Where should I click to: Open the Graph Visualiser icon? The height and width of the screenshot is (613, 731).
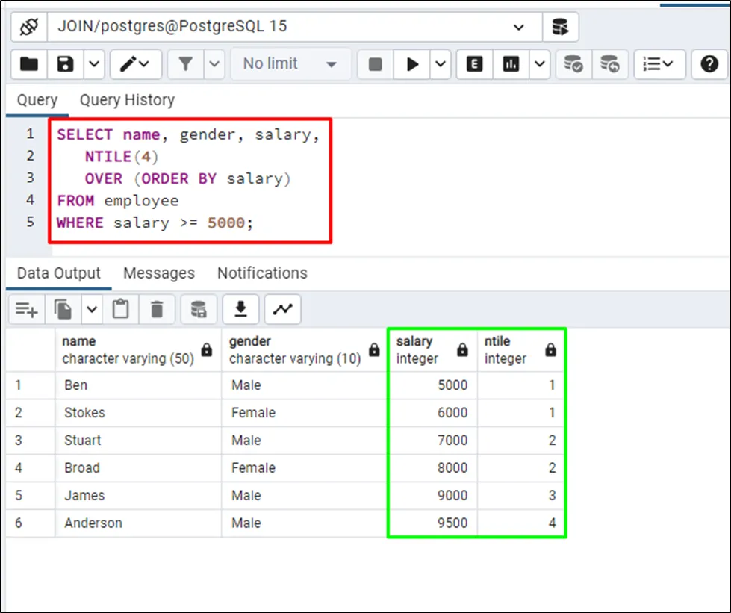tap(282, 309)
